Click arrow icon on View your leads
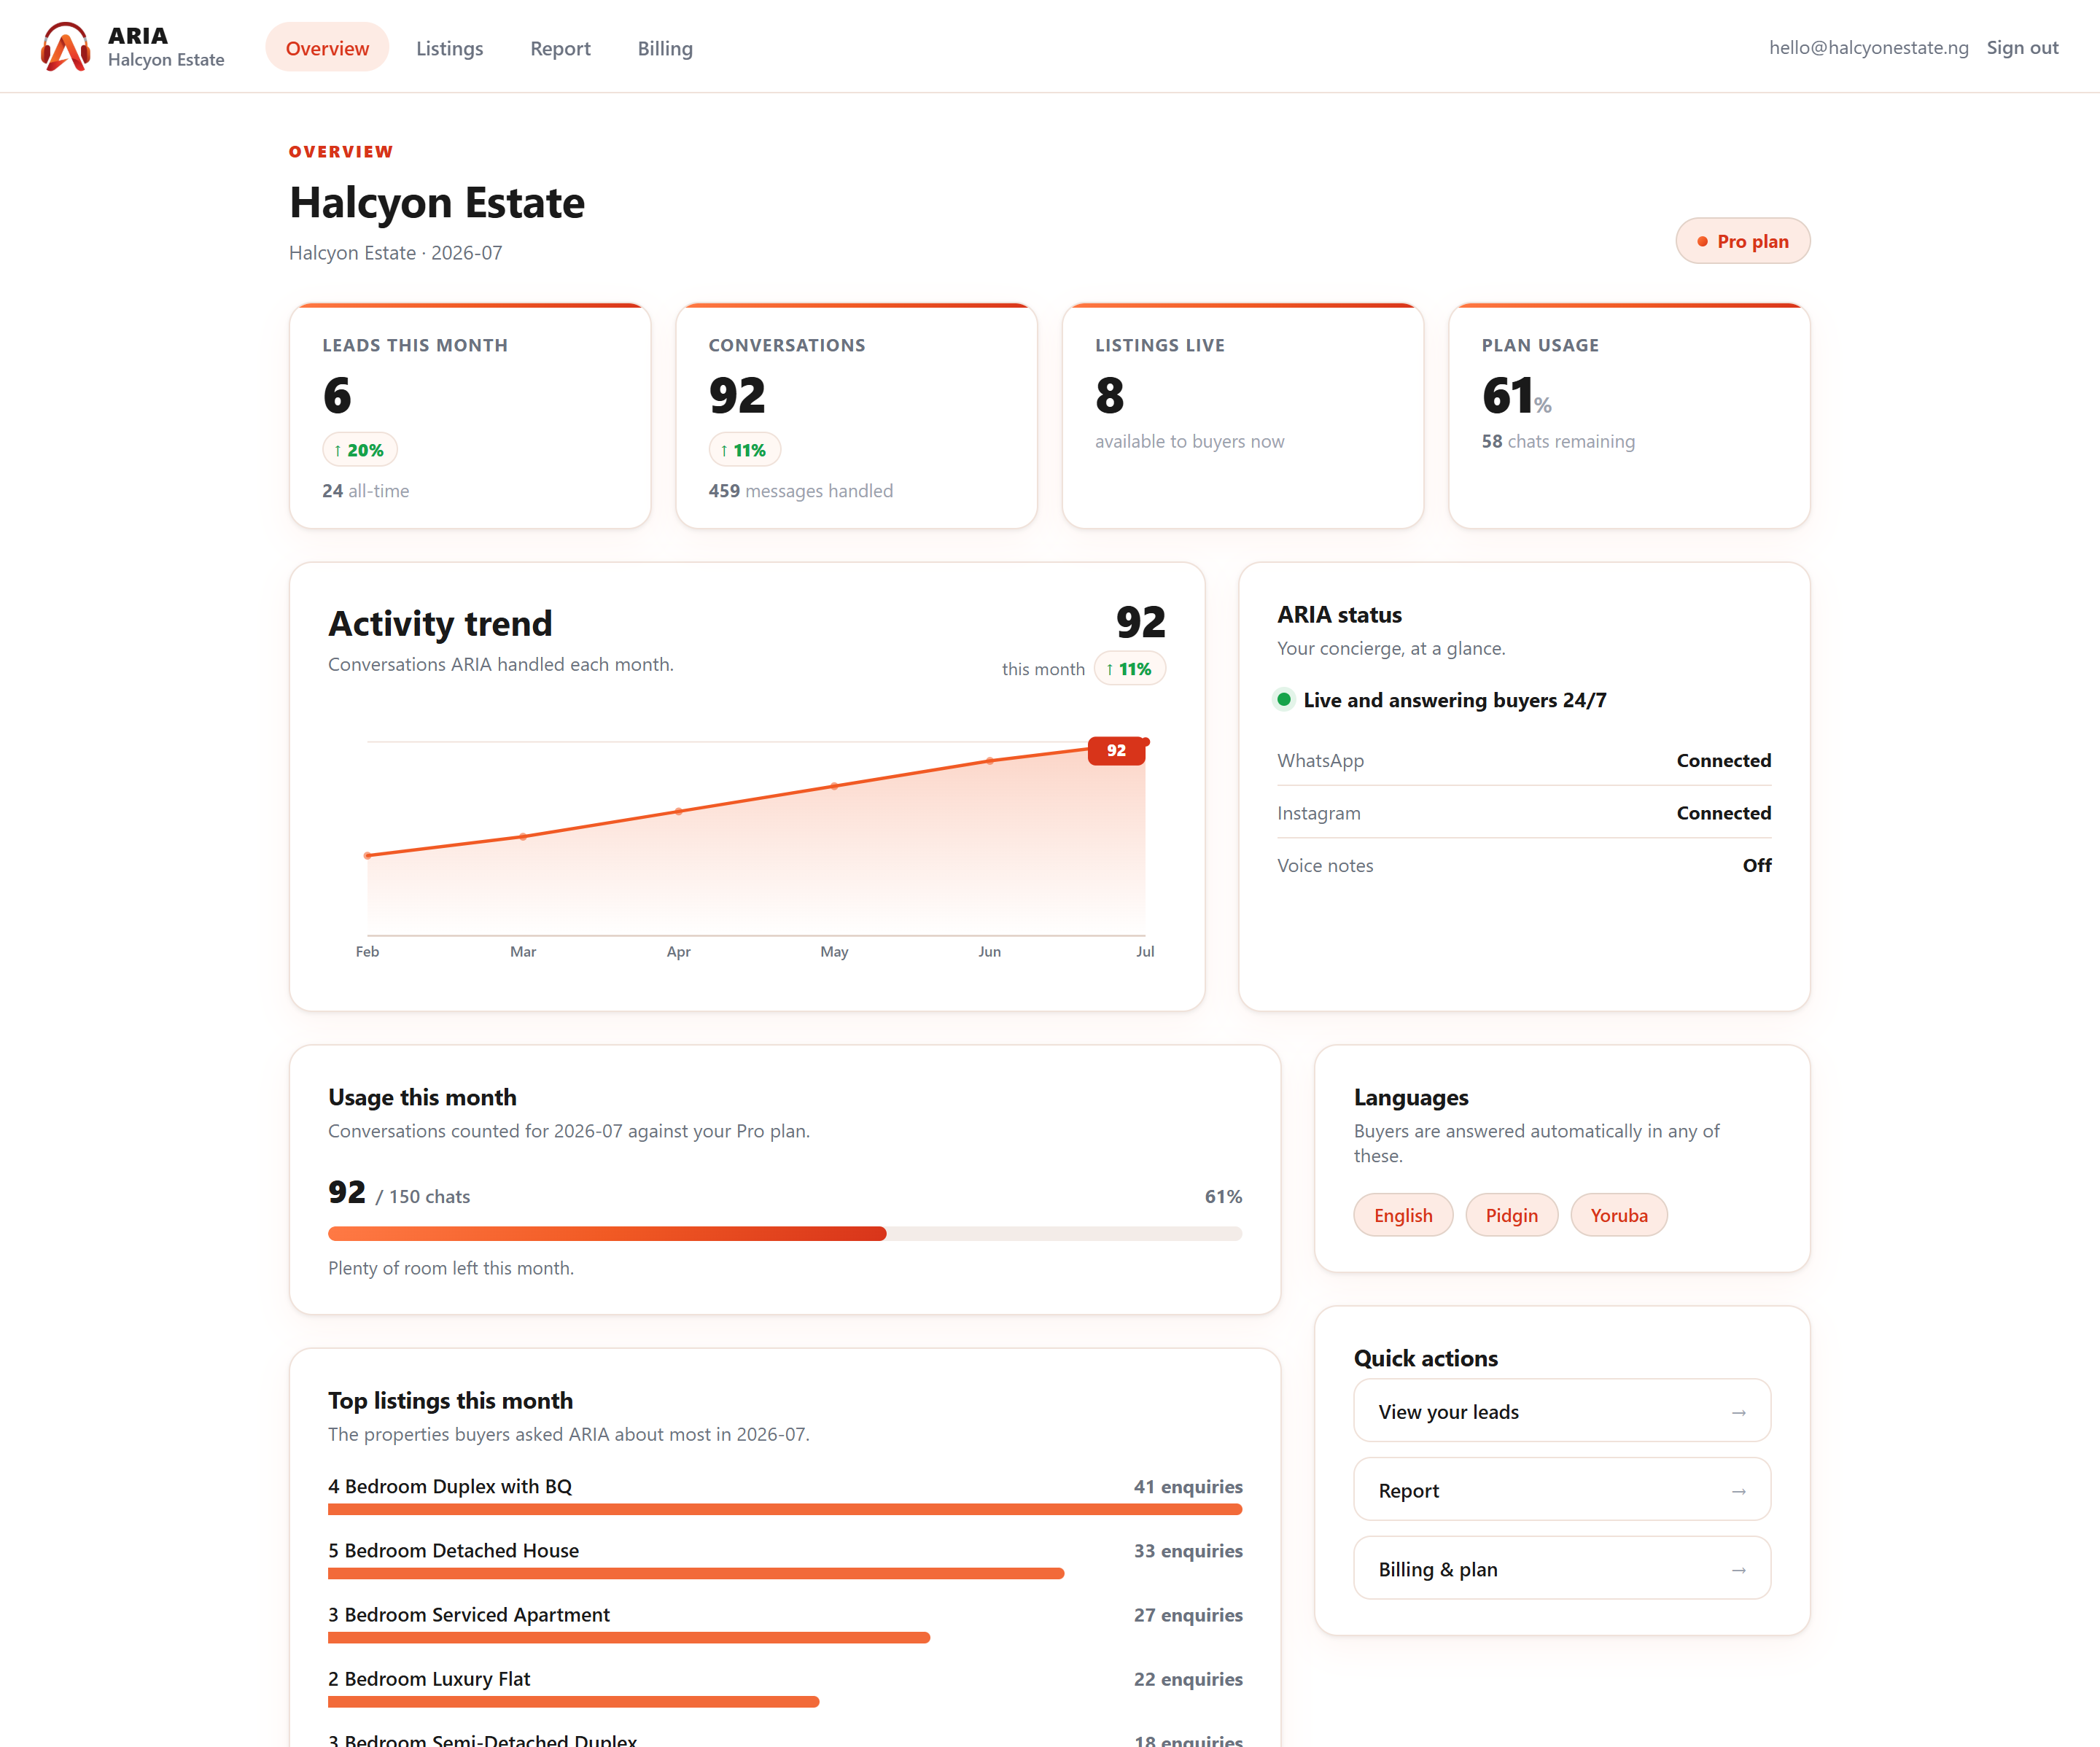 coord(1738,1412)
